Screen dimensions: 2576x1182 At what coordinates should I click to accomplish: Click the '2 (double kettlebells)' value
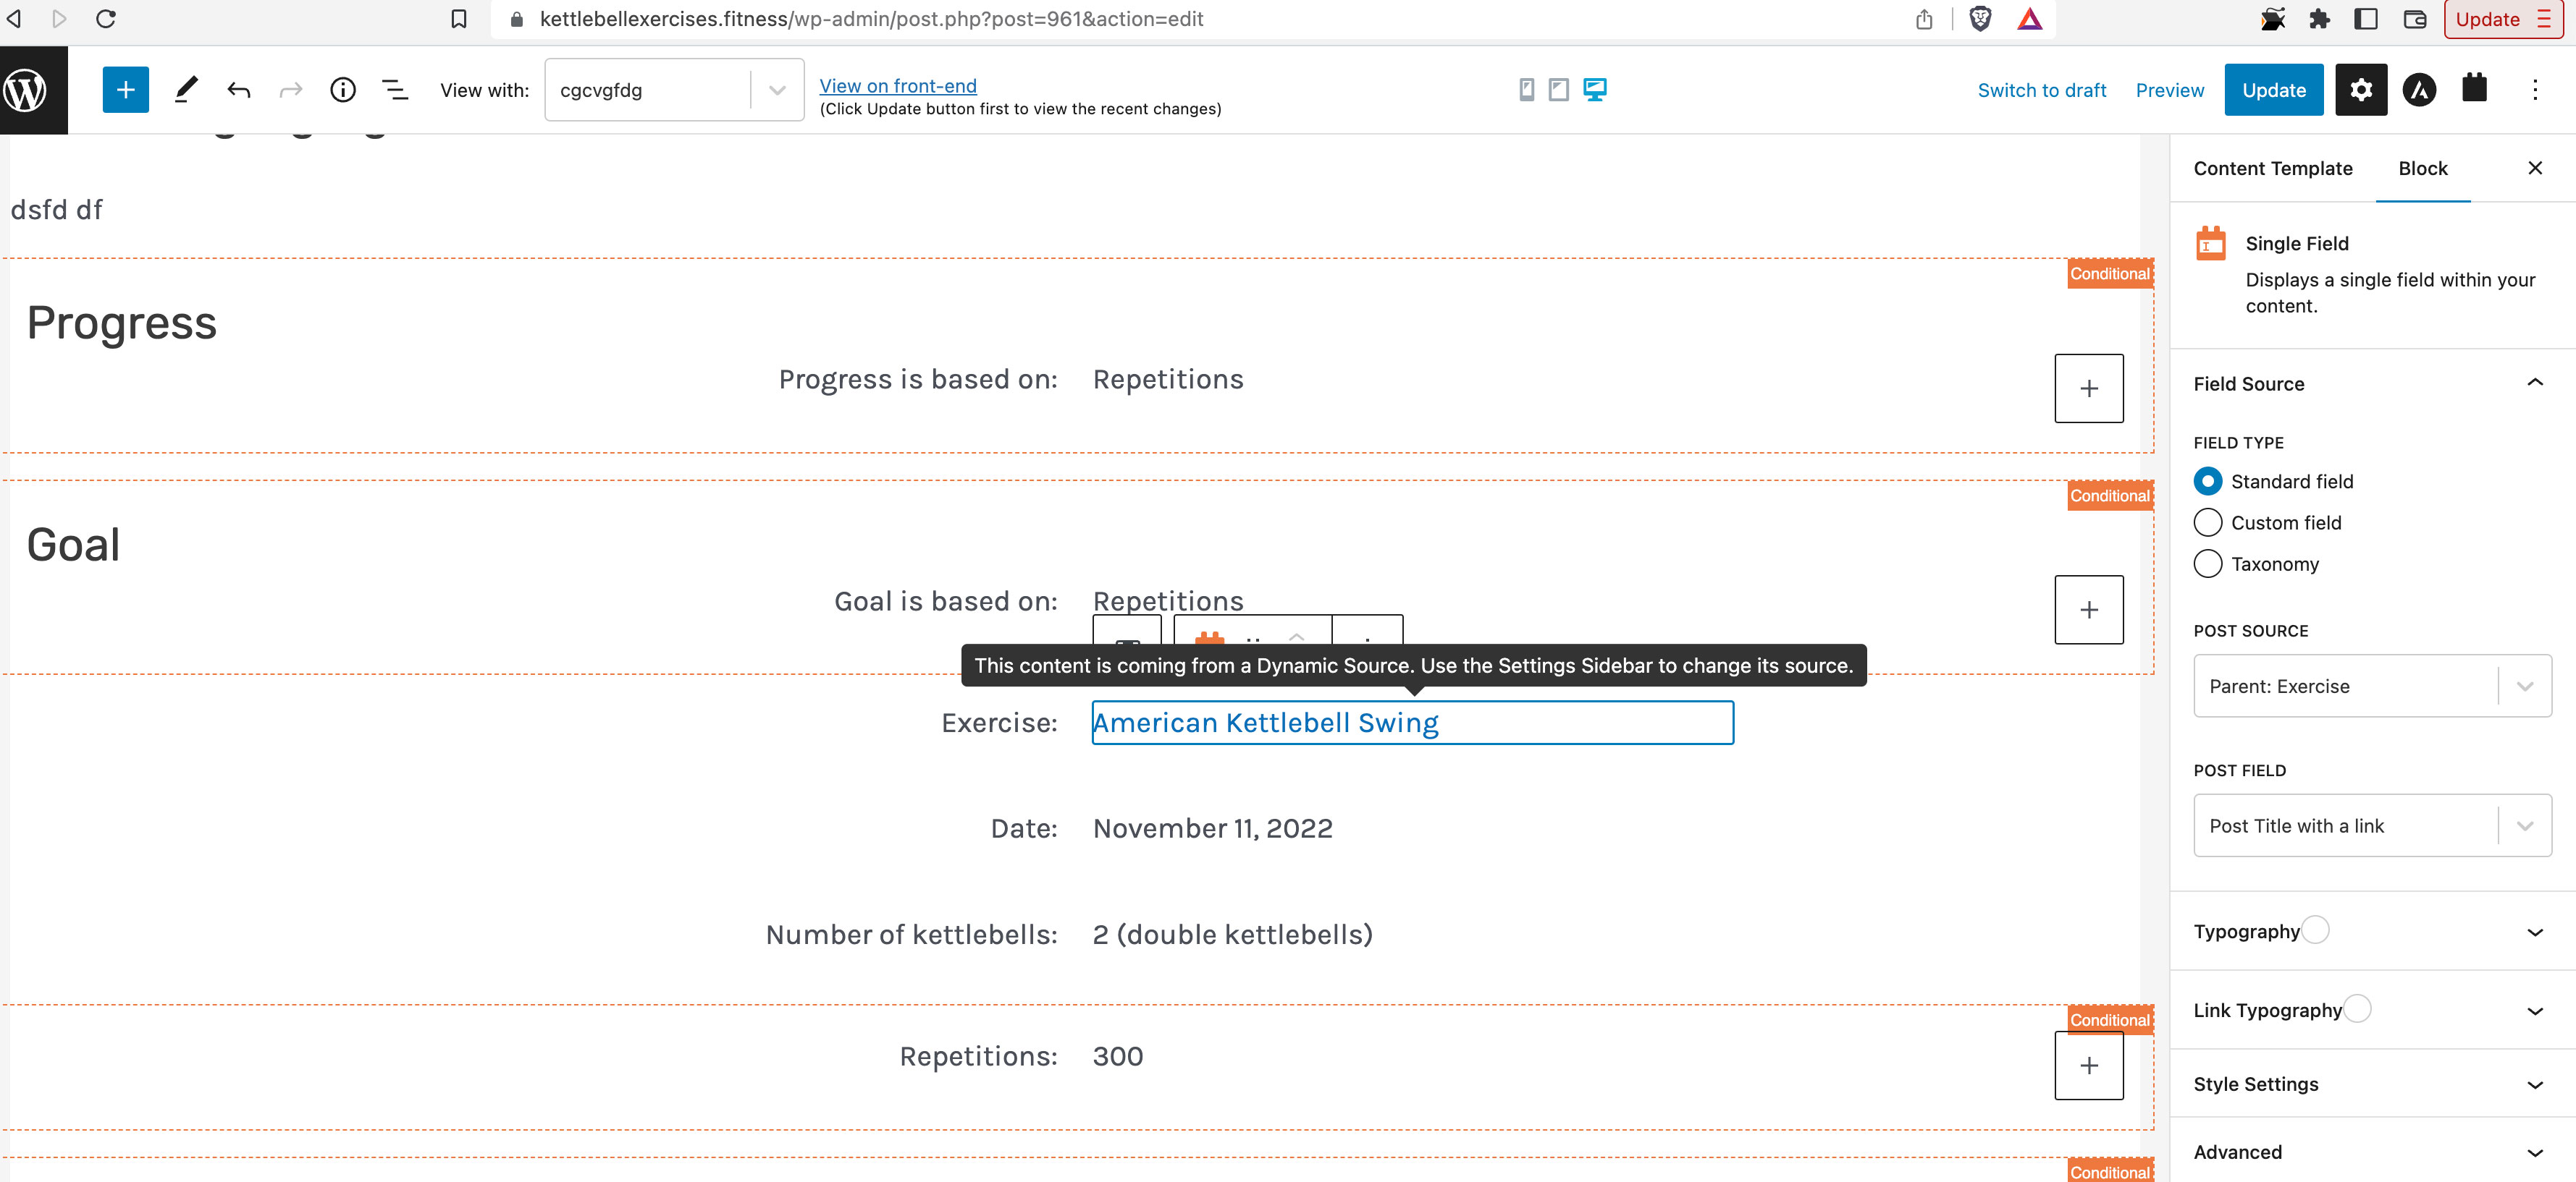tap(1232, 934)
